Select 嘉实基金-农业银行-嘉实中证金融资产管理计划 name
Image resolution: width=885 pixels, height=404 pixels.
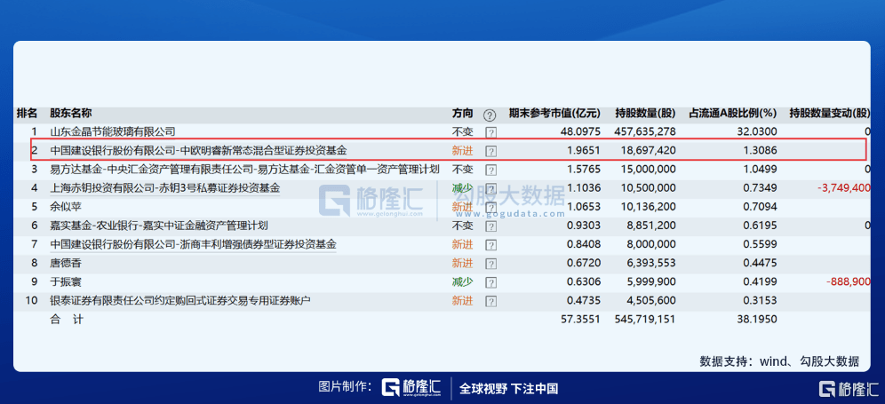[158, 226]
